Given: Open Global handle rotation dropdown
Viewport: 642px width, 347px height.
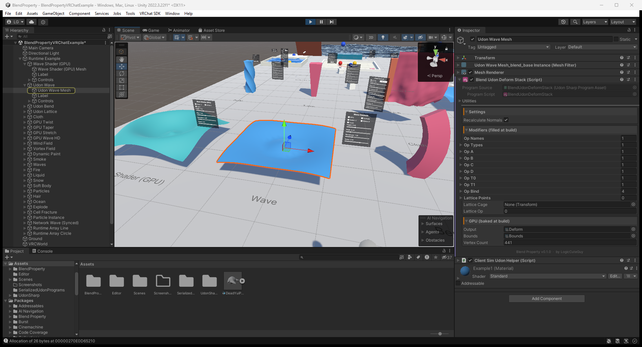Looking at the screenshot, I should [x=154, y=37].
